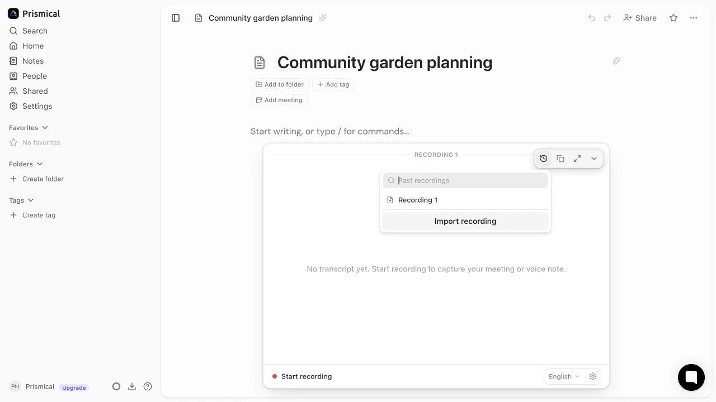Start recording

tap(302, 376)
